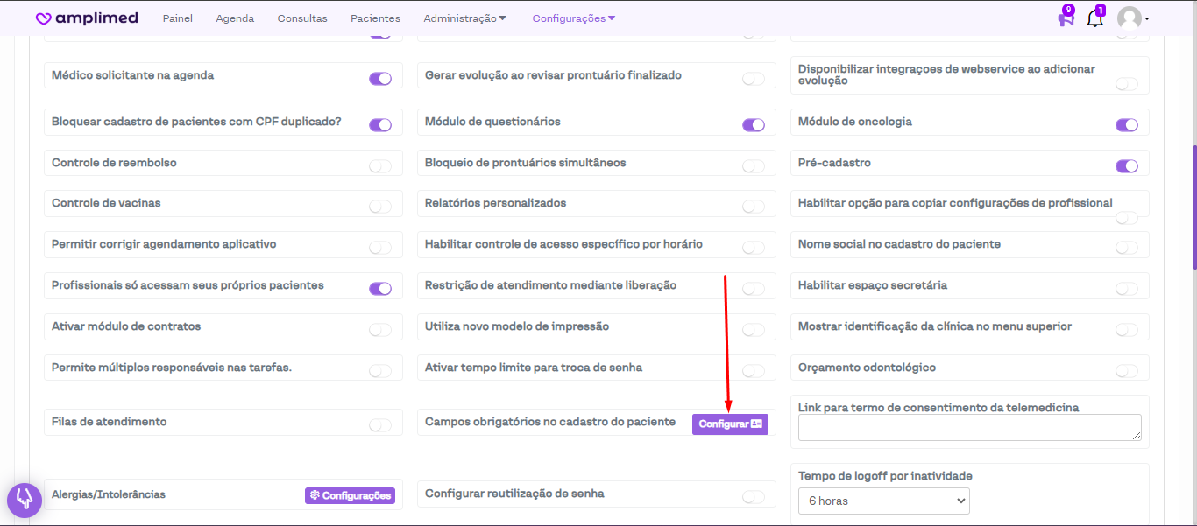The height and width of the screenshot is (526, 1197).
Task: Click the Amplimed logo
Action: pos(87,18)
